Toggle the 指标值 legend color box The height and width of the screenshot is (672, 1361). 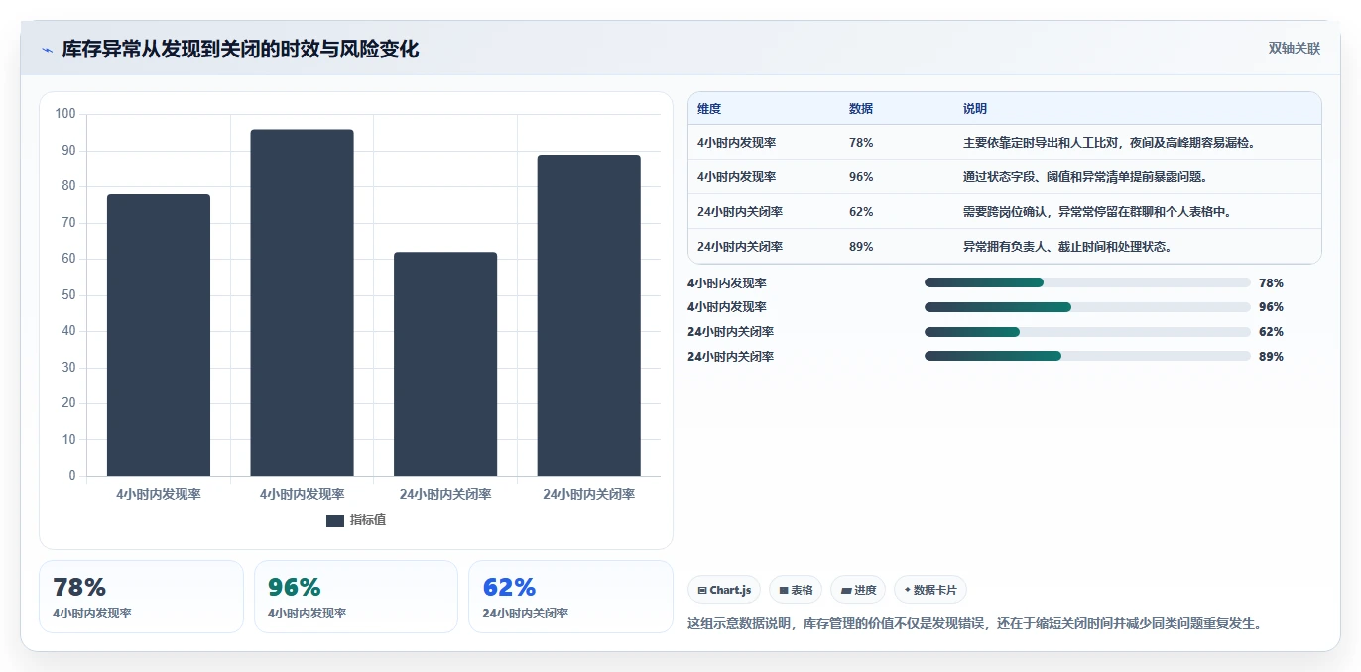(335, 520)
